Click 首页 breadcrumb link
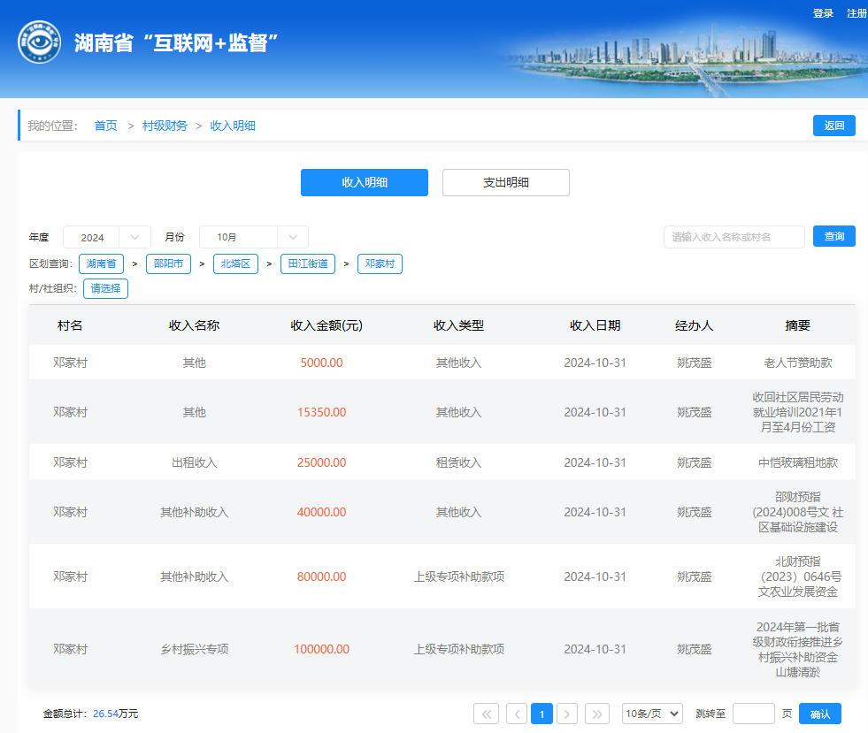This screenshot has height=733, width=868. tap(105, 126)
